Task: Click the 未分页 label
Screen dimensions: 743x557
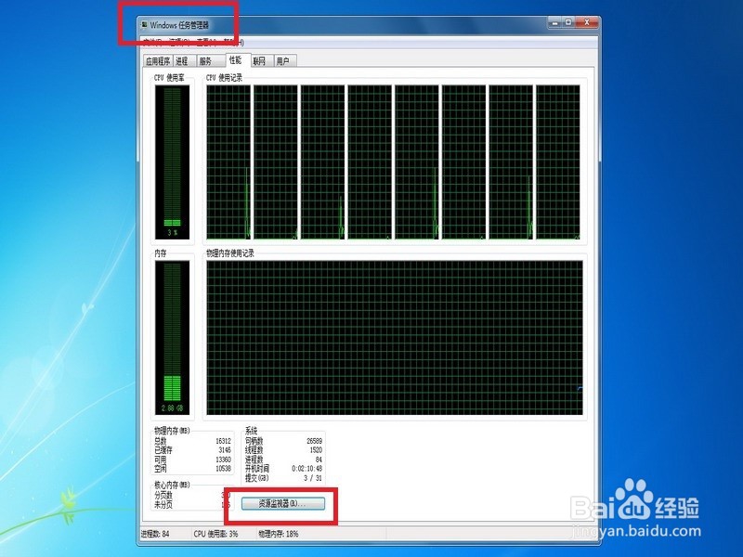Action: [163, 504]
